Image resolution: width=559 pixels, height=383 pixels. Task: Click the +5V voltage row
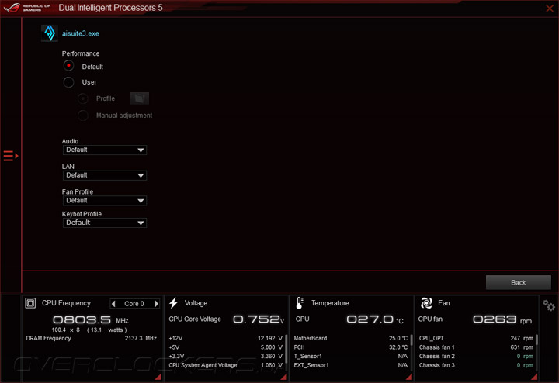[226, 347]
